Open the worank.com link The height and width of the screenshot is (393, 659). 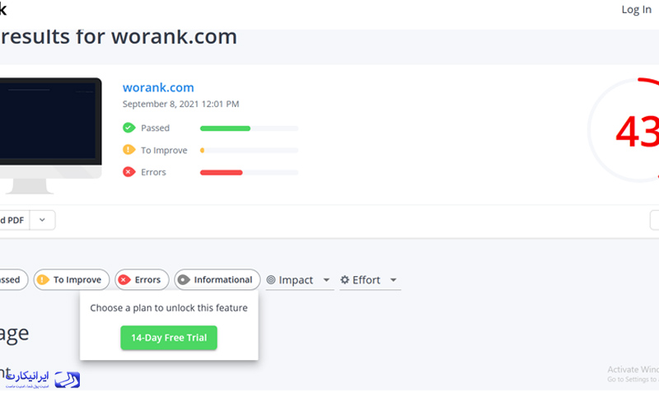(x=158, y=87)
